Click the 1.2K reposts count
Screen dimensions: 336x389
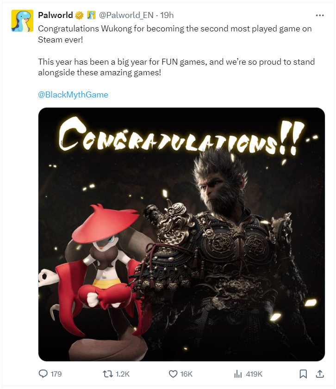point(123,374)
